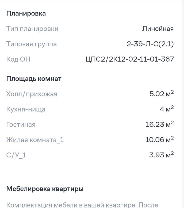The height and width of the screenshot is (208, 184).
Task: Select the Код ОН label
Action: point(18,59)
